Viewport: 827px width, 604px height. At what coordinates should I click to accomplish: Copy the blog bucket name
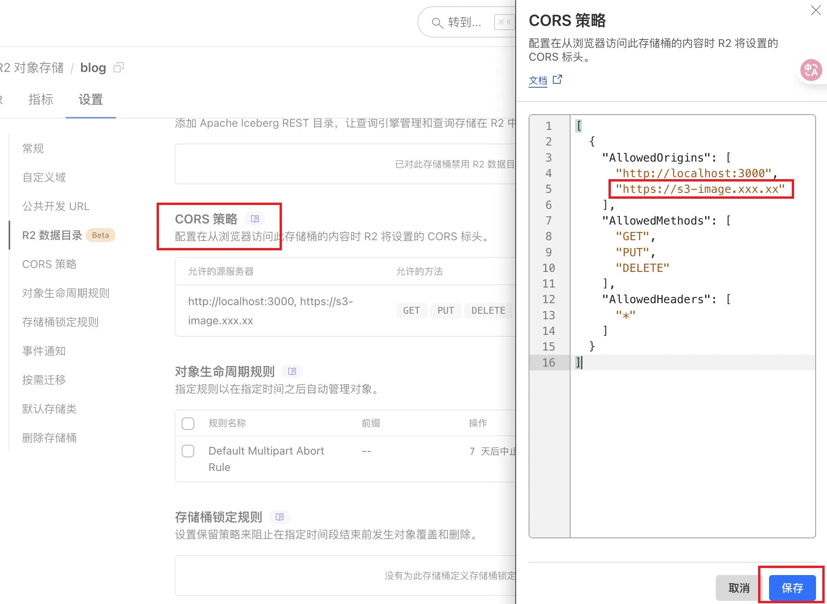[x=119, y=67]
